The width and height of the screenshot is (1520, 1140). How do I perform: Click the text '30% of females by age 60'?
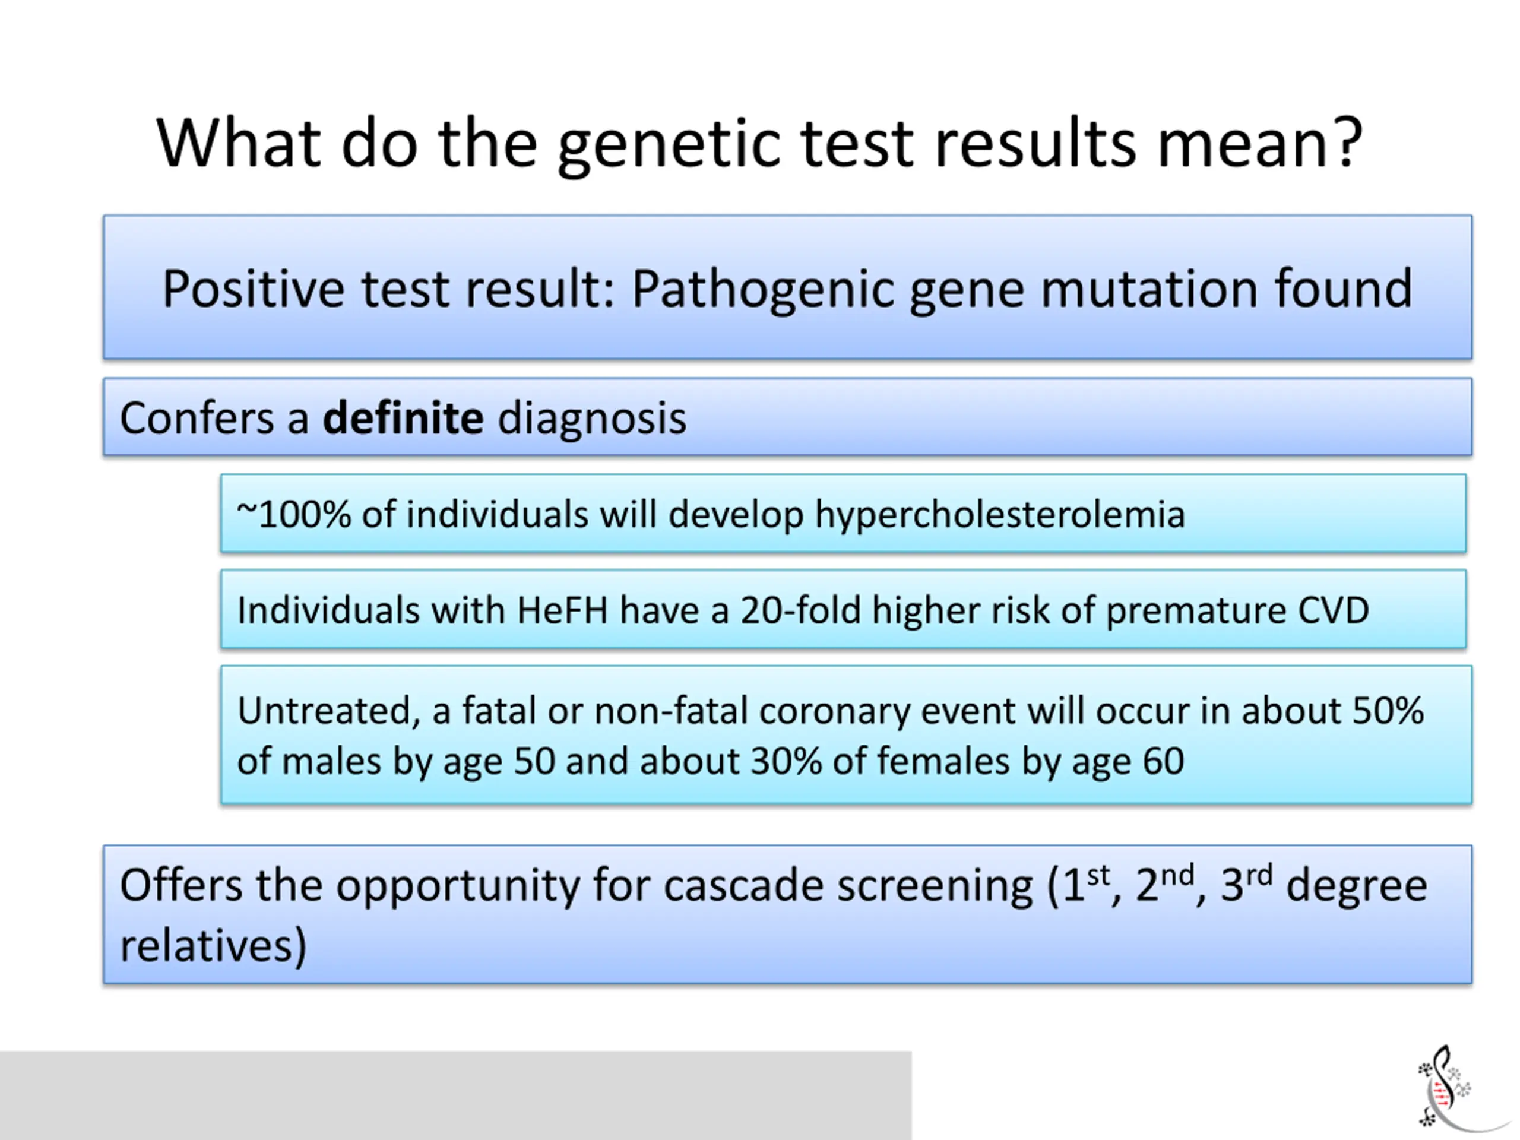click(x=968, y=761)
